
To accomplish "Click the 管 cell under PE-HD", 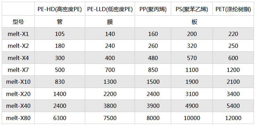I will pyautogui.click(x=60, y=22).
